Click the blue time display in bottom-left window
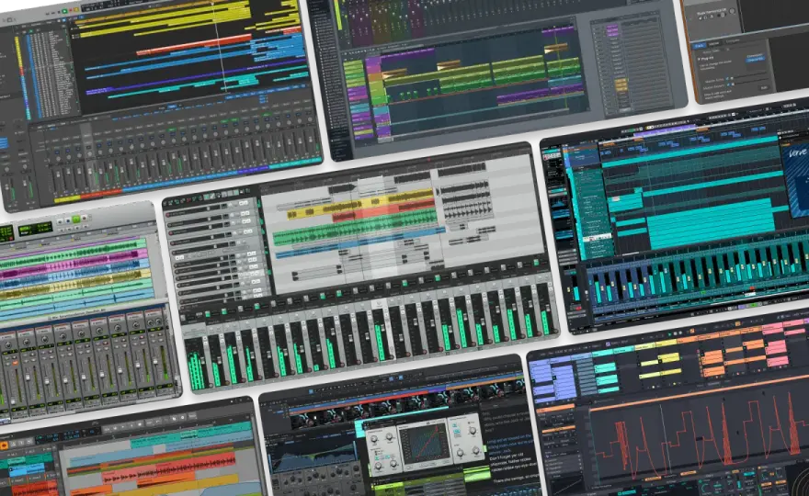809x496 pixels. coord(69,435)
